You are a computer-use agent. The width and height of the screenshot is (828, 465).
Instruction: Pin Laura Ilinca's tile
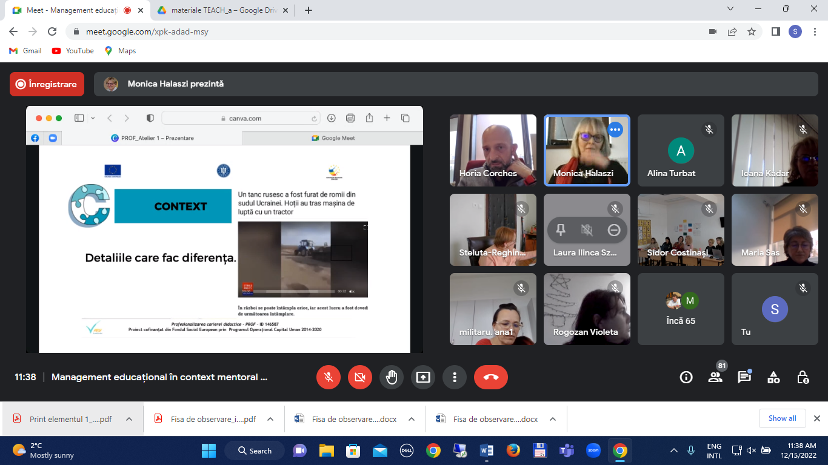(x=561, y=230)
